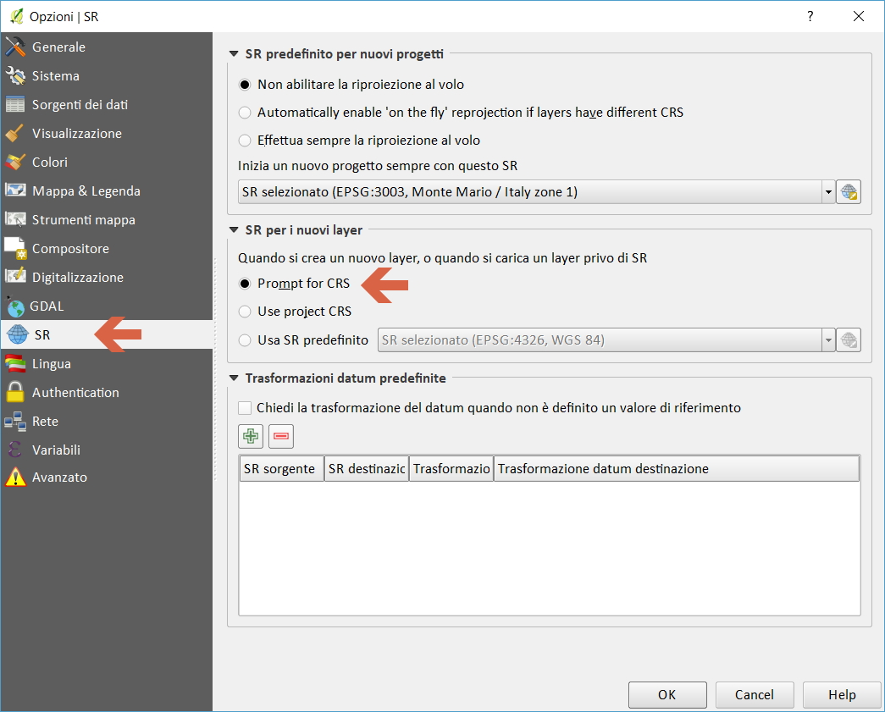Go to the Mappa & Legenda tab
885x712 pixels.
pyautogui.click(x=86, y=191)
